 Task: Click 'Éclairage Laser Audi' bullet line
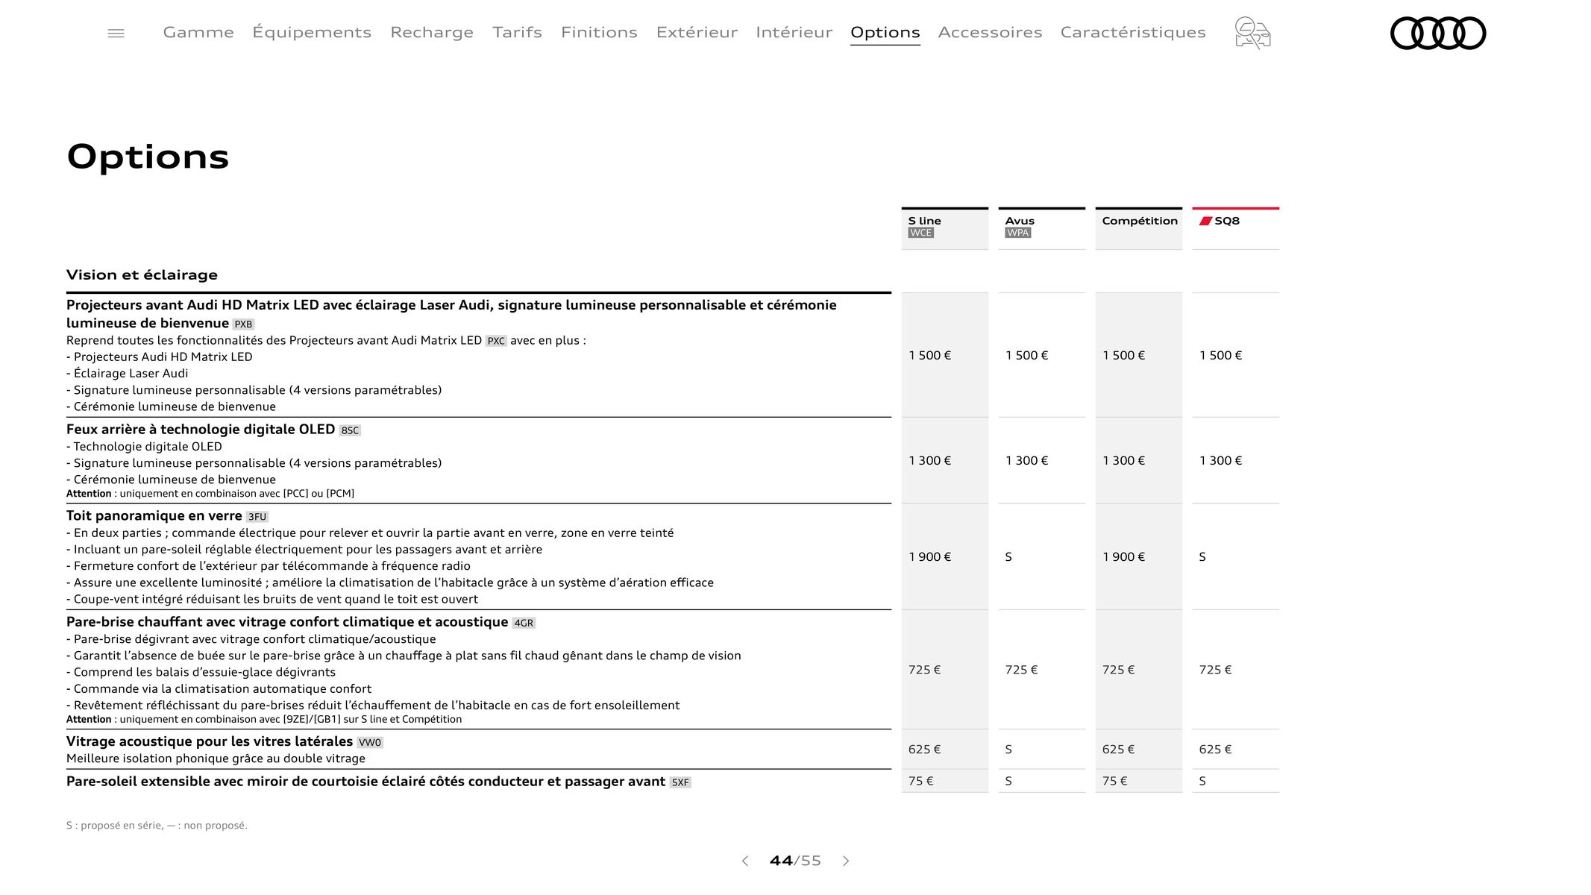[x=127, y=374]
